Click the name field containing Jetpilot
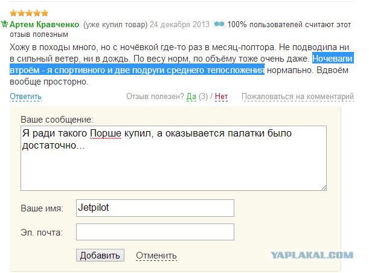This screenshot has width=369, height=273. point(155,208)
